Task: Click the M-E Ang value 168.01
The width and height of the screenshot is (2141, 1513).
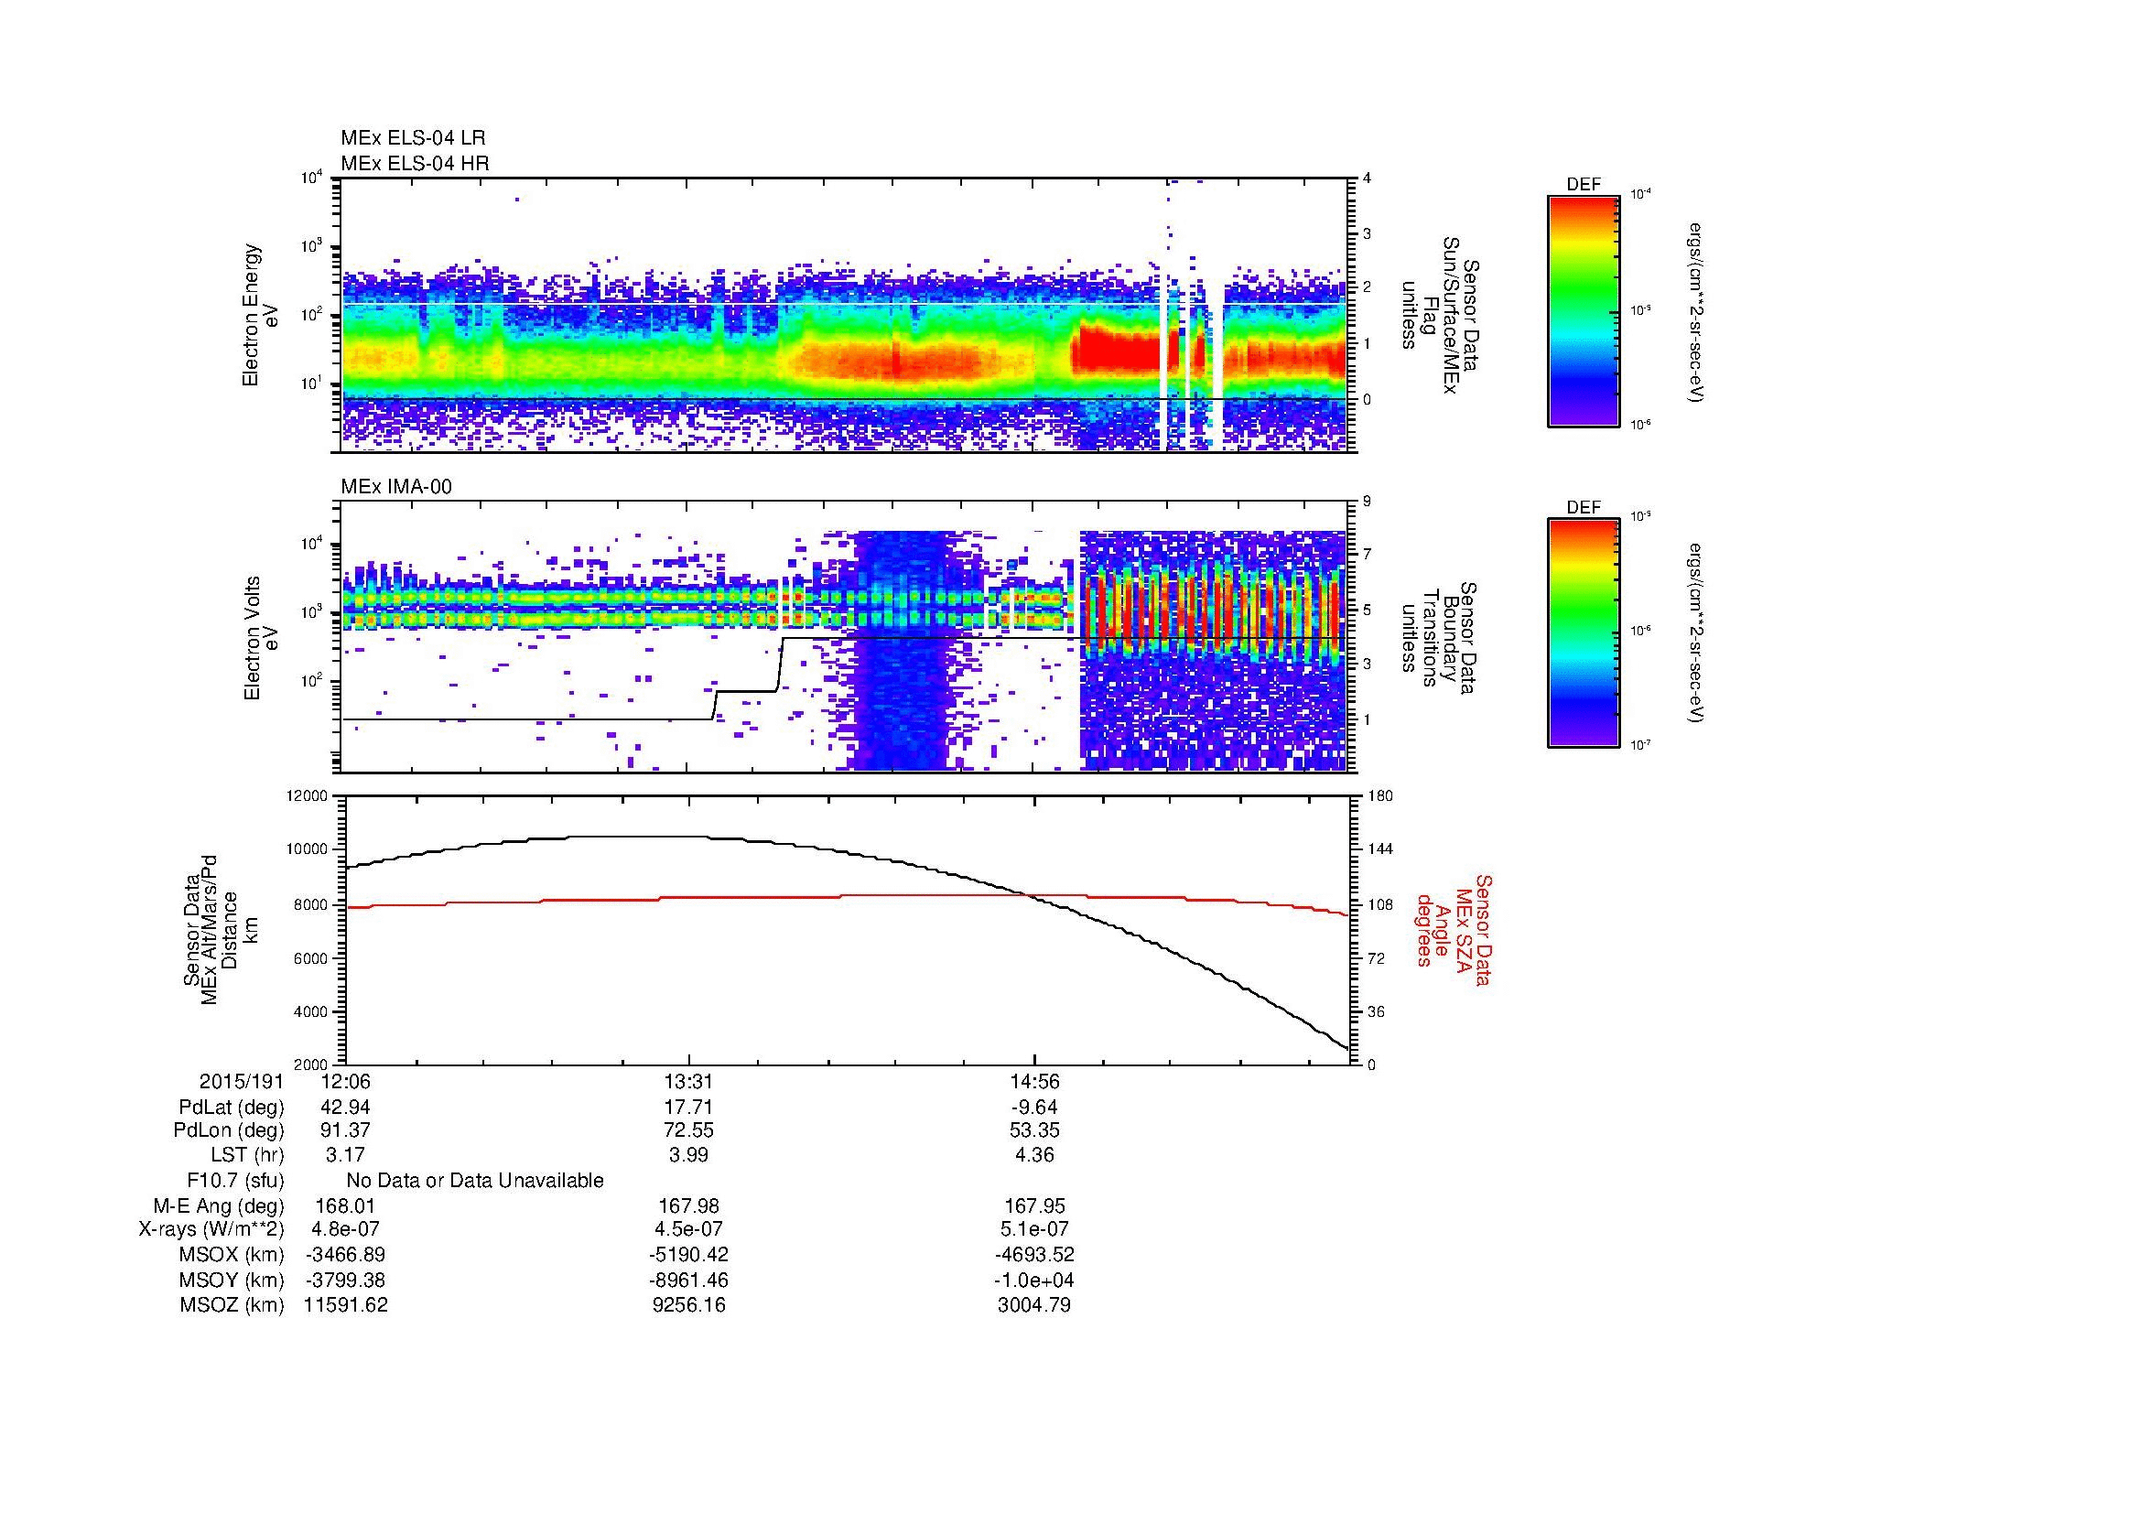Action: pyautogui.click(x=345, y=1206)
